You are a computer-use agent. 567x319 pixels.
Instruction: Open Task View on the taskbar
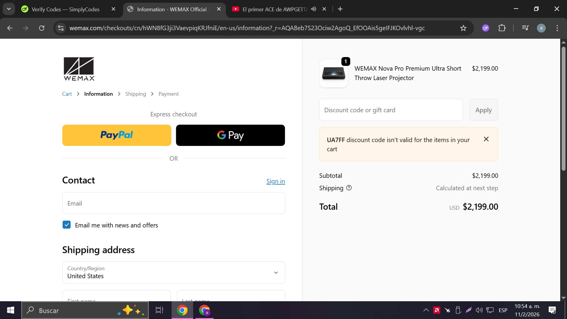(160, 310)
